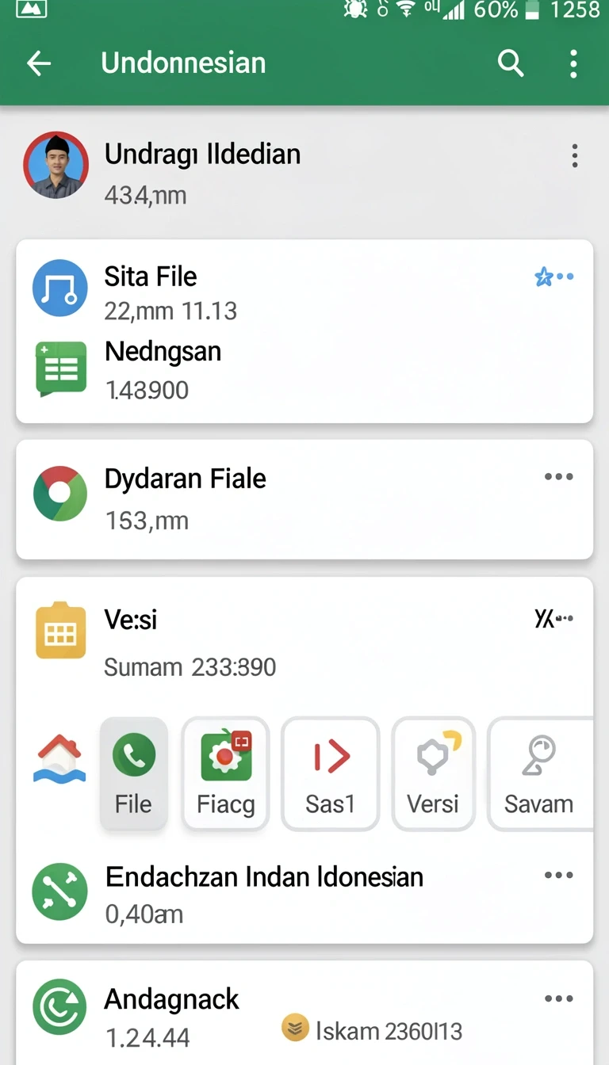Tap the bug icon in status bar
The image size is (609, 1065).
point(355,9)
